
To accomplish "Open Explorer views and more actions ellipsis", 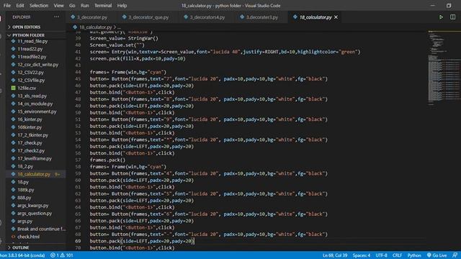I will (x=56, y=17).
